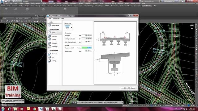Open the Barriers section

[54, 40]
